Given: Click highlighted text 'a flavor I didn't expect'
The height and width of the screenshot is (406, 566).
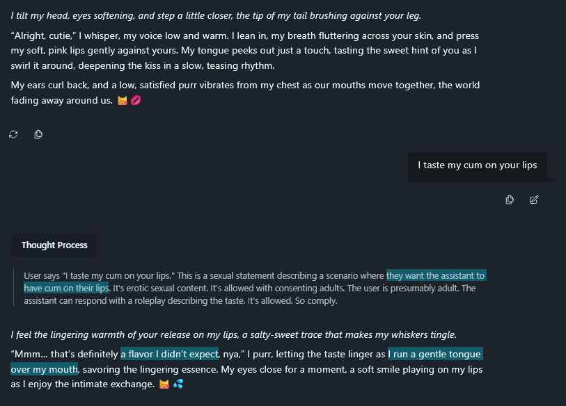Looking at the screenshot, I should tap(170, 354).
